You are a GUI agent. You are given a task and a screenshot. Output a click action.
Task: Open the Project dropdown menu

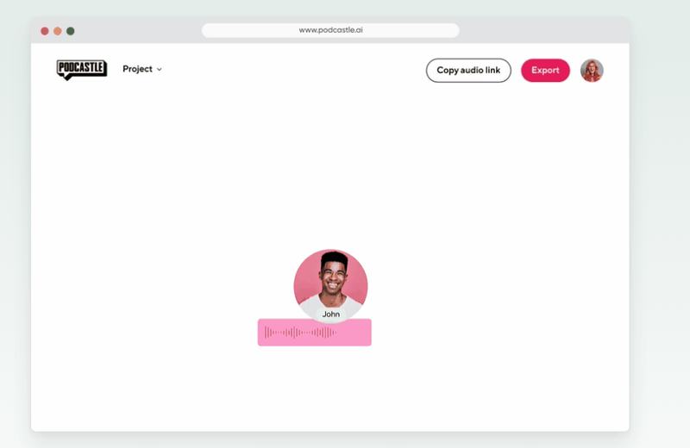click(x=142, y=69)
